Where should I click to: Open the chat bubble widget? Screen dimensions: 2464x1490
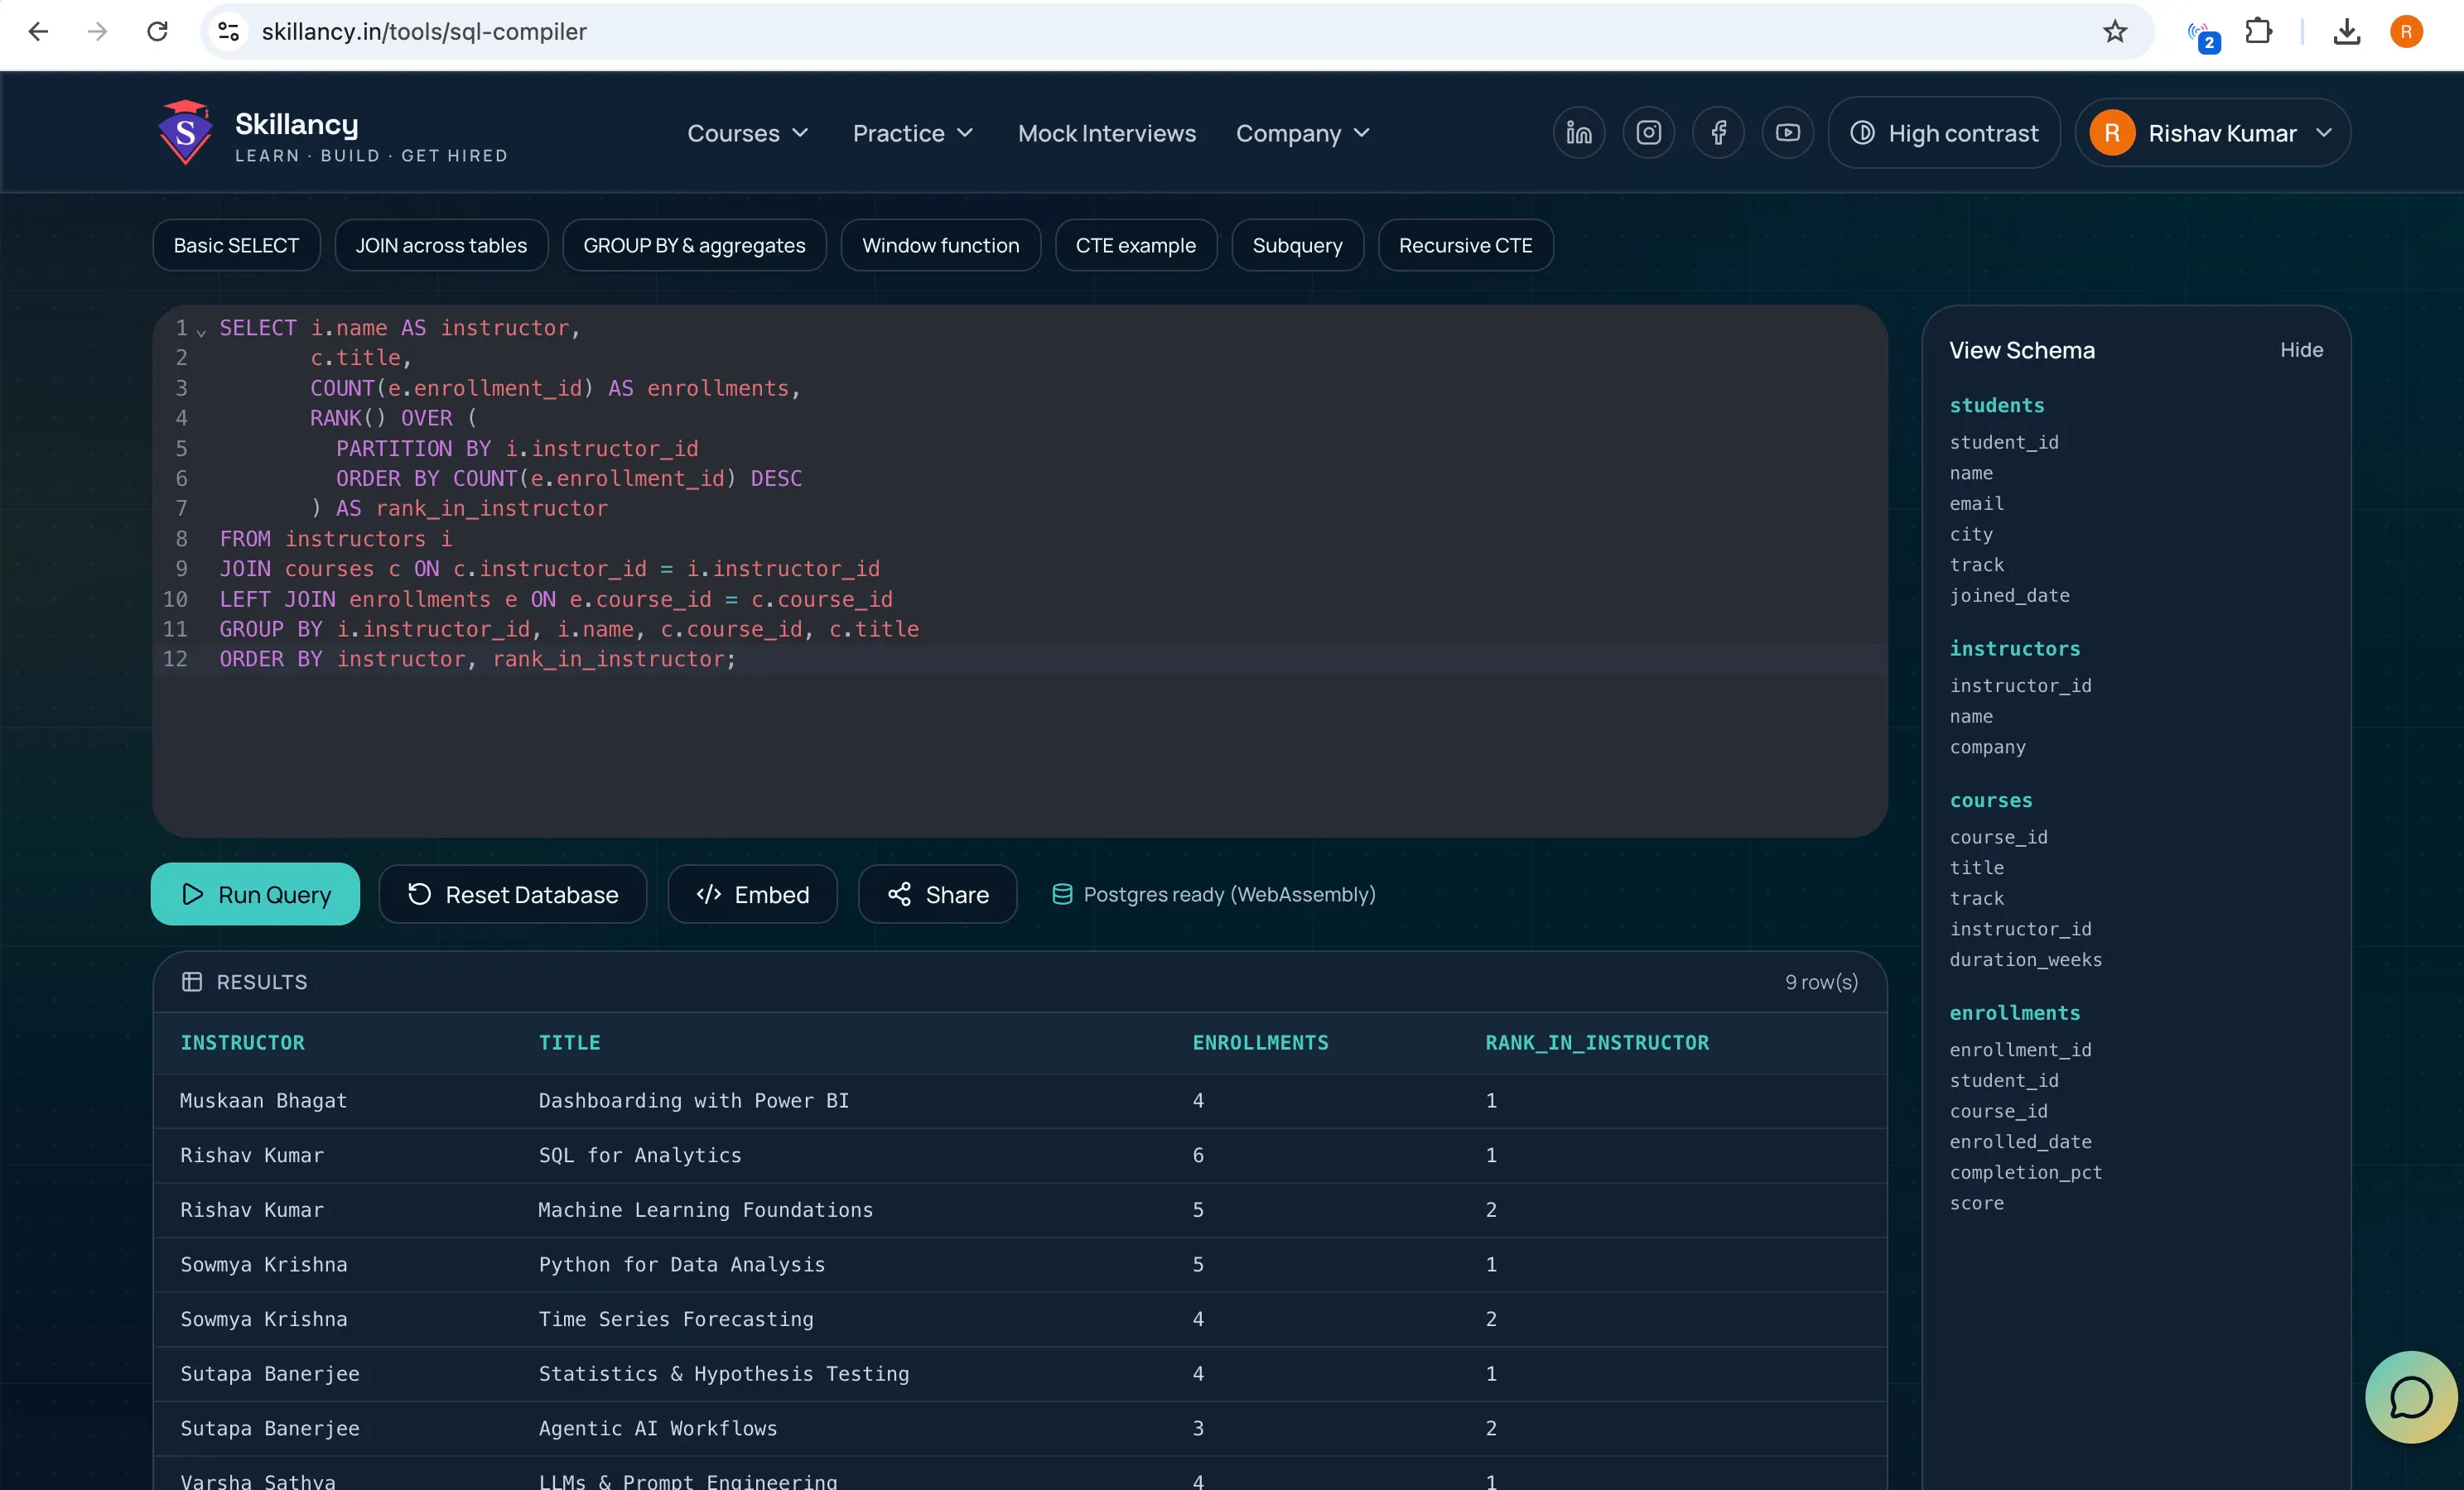click(2410, 1396)
